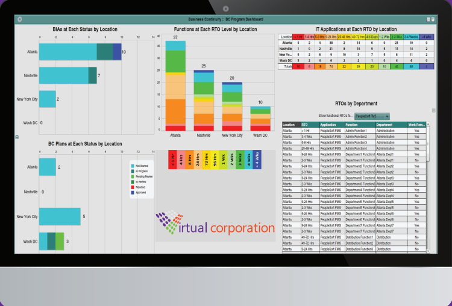Image resolution: width=452 pixels, height=306 pixels.
Task: Click the window control icons at top right
Action: coord(430,19)
